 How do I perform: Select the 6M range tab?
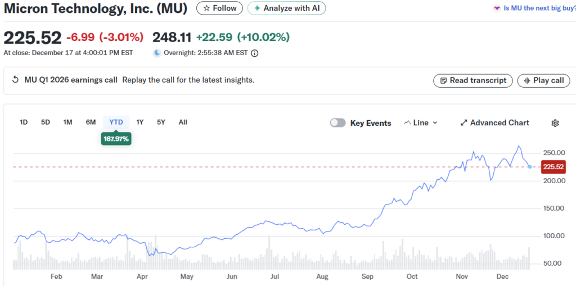(x=91, y=122)
